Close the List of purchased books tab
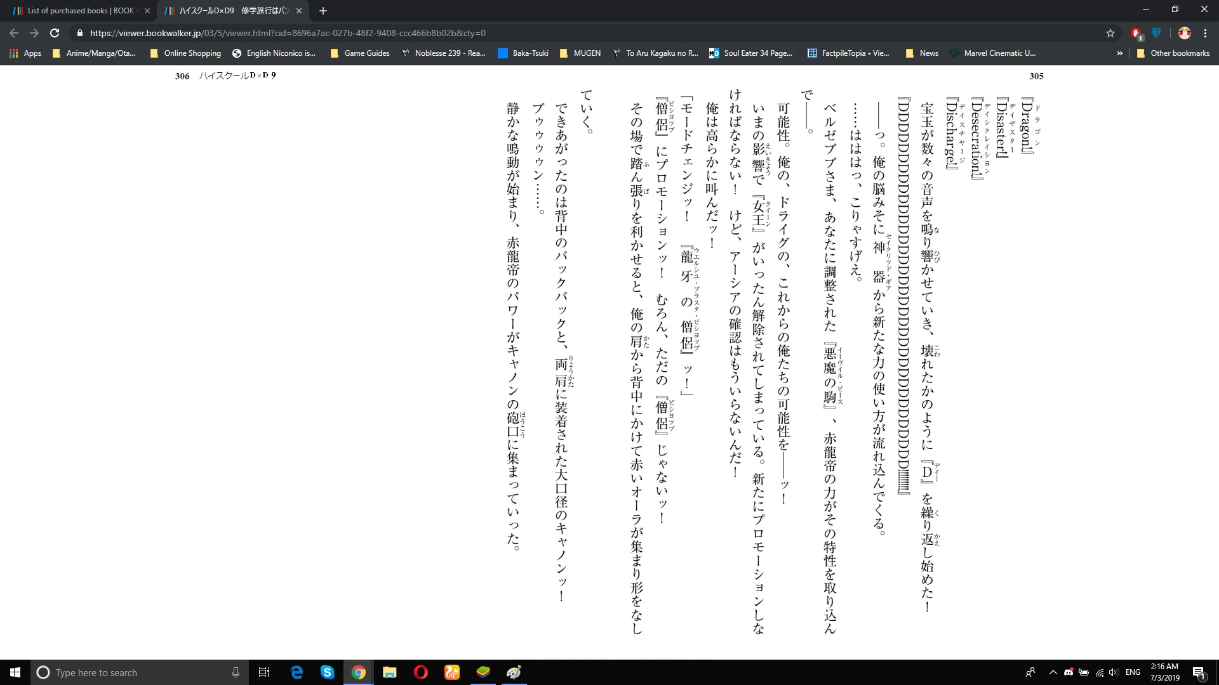The width and height of the screenshot is (1219, 685). click(147, 11)
